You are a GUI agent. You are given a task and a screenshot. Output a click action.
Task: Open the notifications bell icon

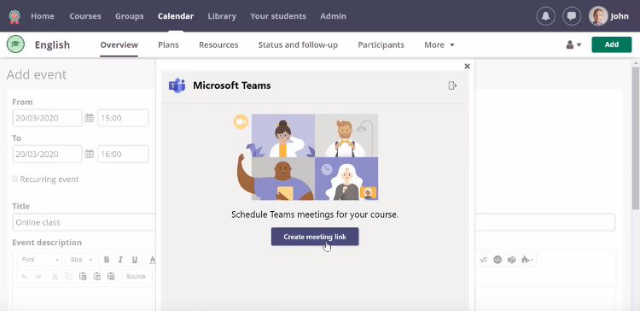point(546,16)
